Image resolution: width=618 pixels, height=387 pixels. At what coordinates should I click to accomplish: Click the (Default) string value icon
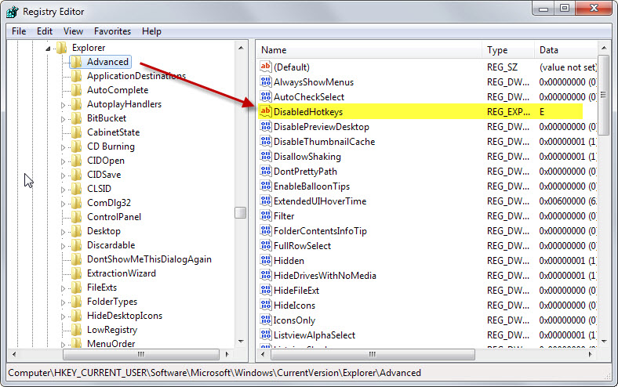tap(266, 67)
